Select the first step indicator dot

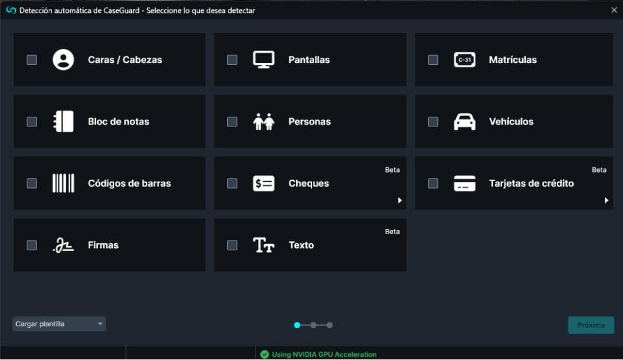point(297,325)
